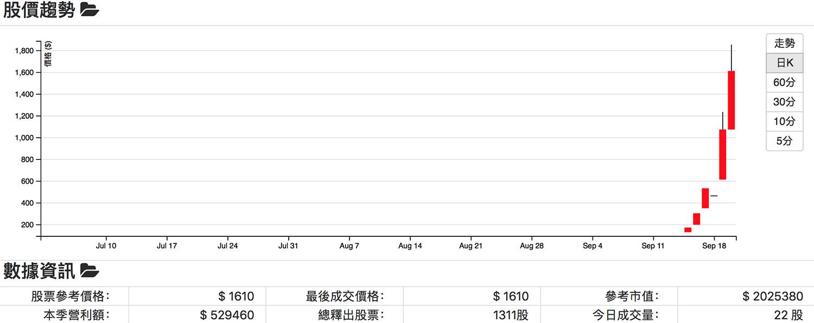
Task: Click the 股票參考價格 label
Action: (x=70, y=296)
